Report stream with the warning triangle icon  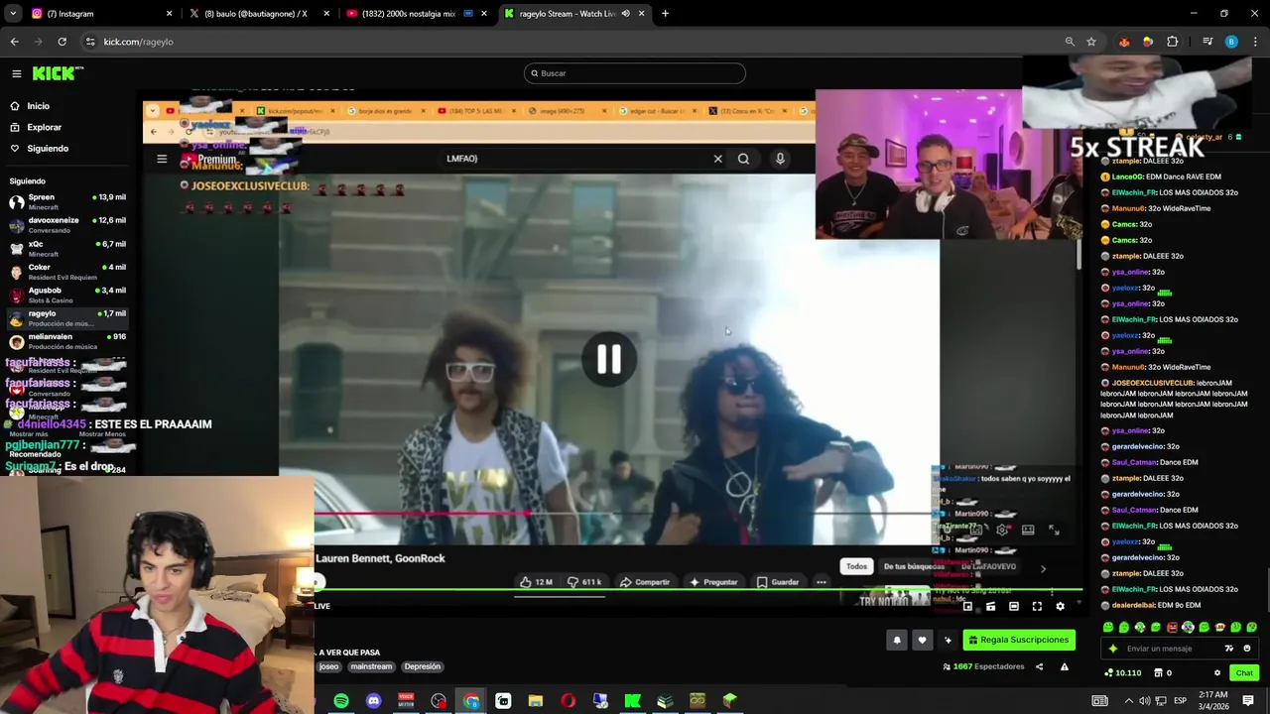click(1065, 666)
